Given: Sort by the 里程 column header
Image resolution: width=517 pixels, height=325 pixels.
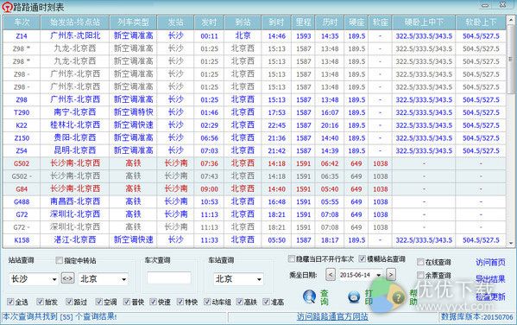Looking at the screenshot, I should (303, 22).
